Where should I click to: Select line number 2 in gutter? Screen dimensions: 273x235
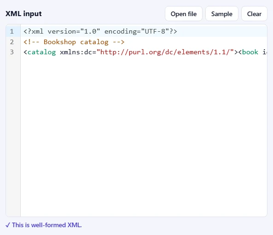[x=12, y=42]
